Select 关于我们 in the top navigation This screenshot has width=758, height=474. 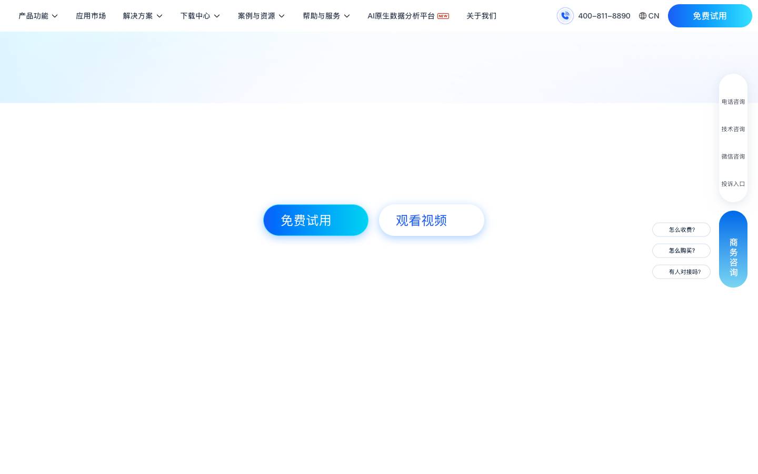(x=481, y=16)
